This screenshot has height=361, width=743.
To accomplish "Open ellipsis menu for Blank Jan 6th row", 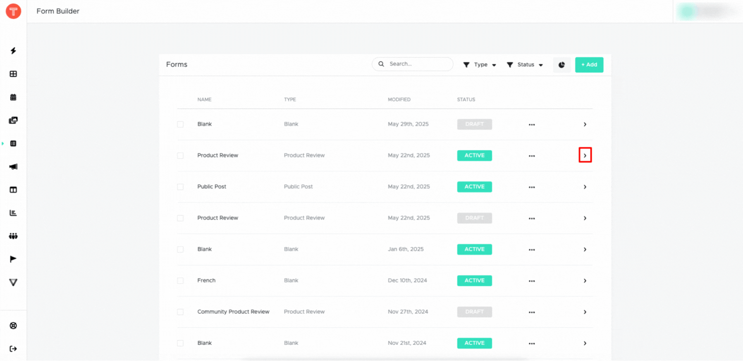I will pyautogui.click(x=532, y=250).
